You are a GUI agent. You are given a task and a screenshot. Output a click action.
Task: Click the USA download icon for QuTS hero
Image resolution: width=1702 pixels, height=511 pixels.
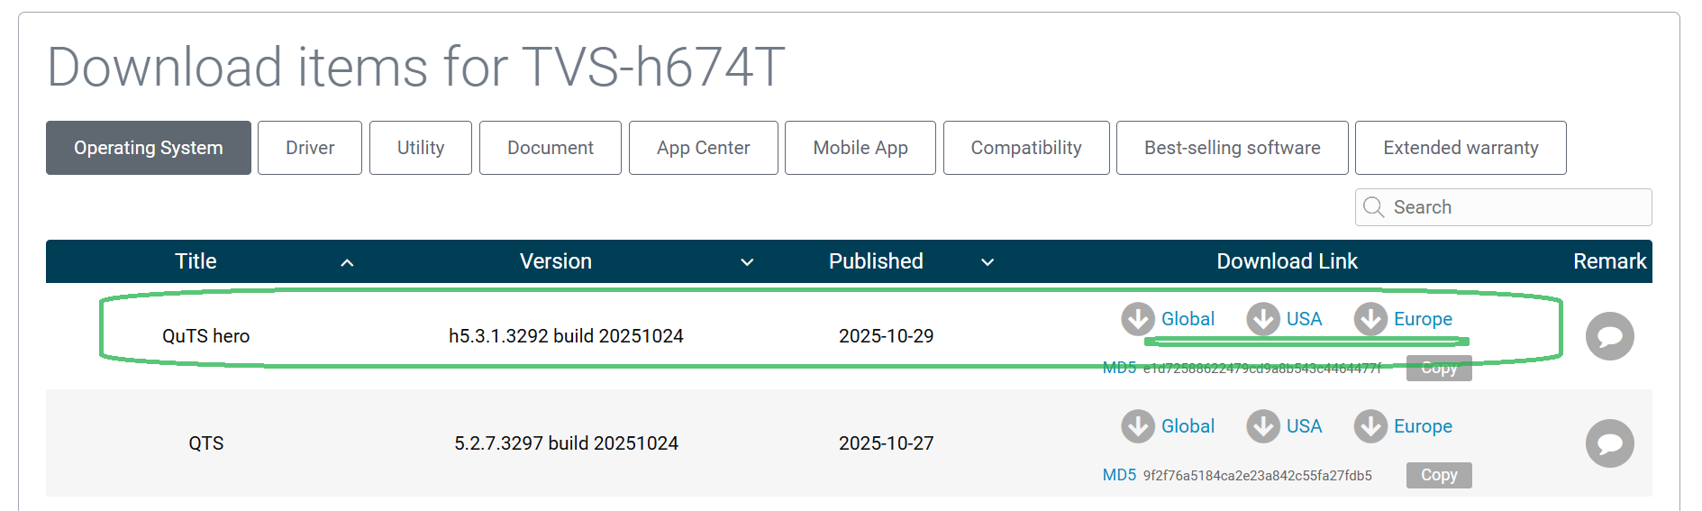tap(1262, 319)
